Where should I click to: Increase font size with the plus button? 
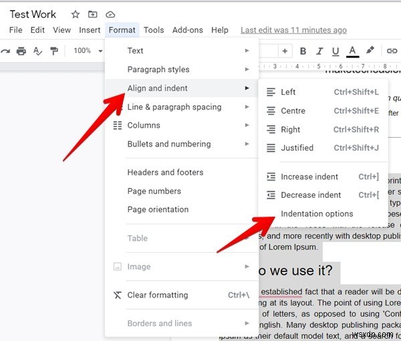285,51
